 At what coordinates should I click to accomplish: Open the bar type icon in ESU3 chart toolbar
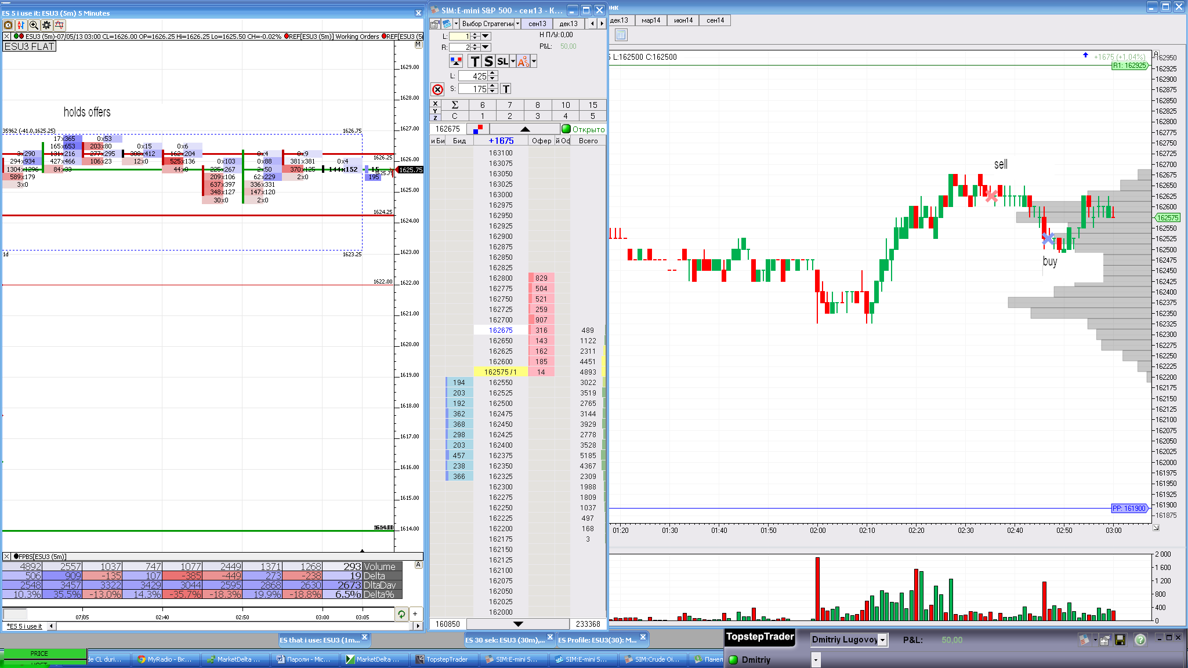pos(21,25)
